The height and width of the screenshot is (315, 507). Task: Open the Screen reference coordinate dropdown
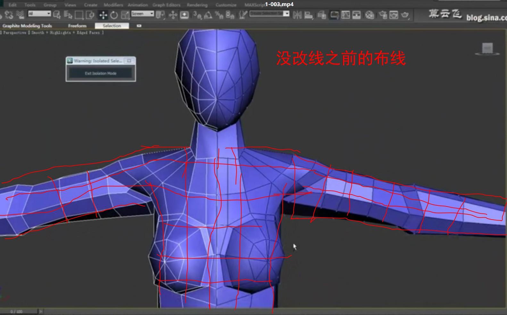pos(143,13)
